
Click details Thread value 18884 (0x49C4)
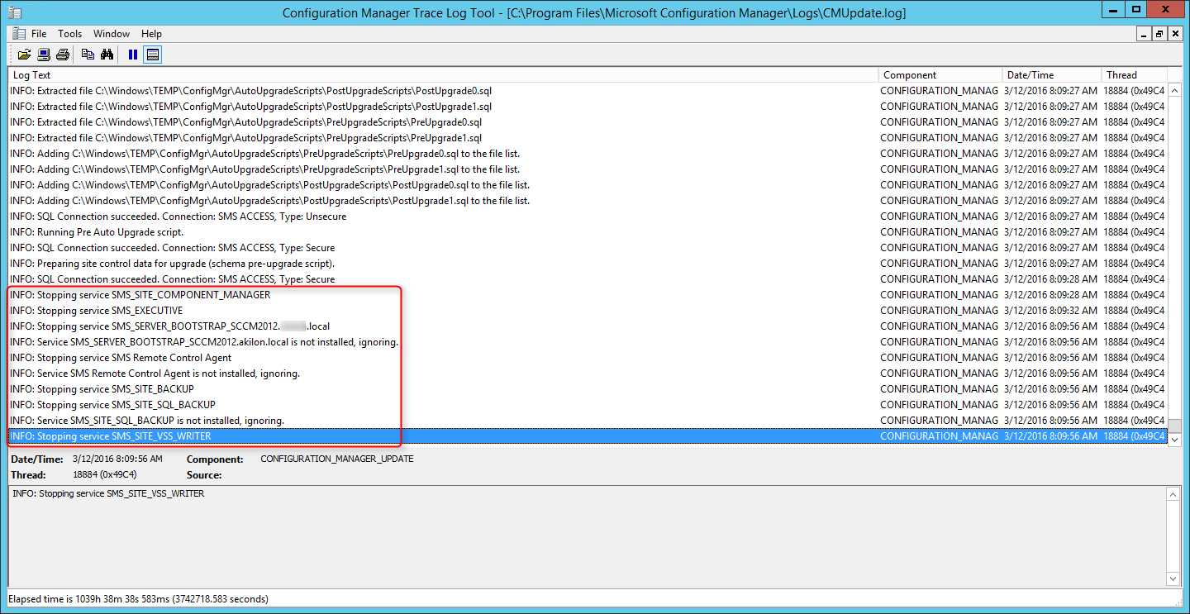pyautogui.click(x=104, y=475)
